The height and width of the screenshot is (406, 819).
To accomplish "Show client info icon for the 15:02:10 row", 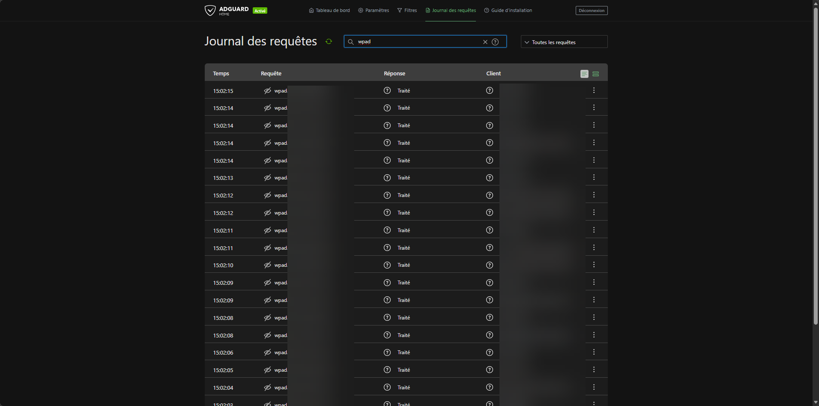I will 490,265.
